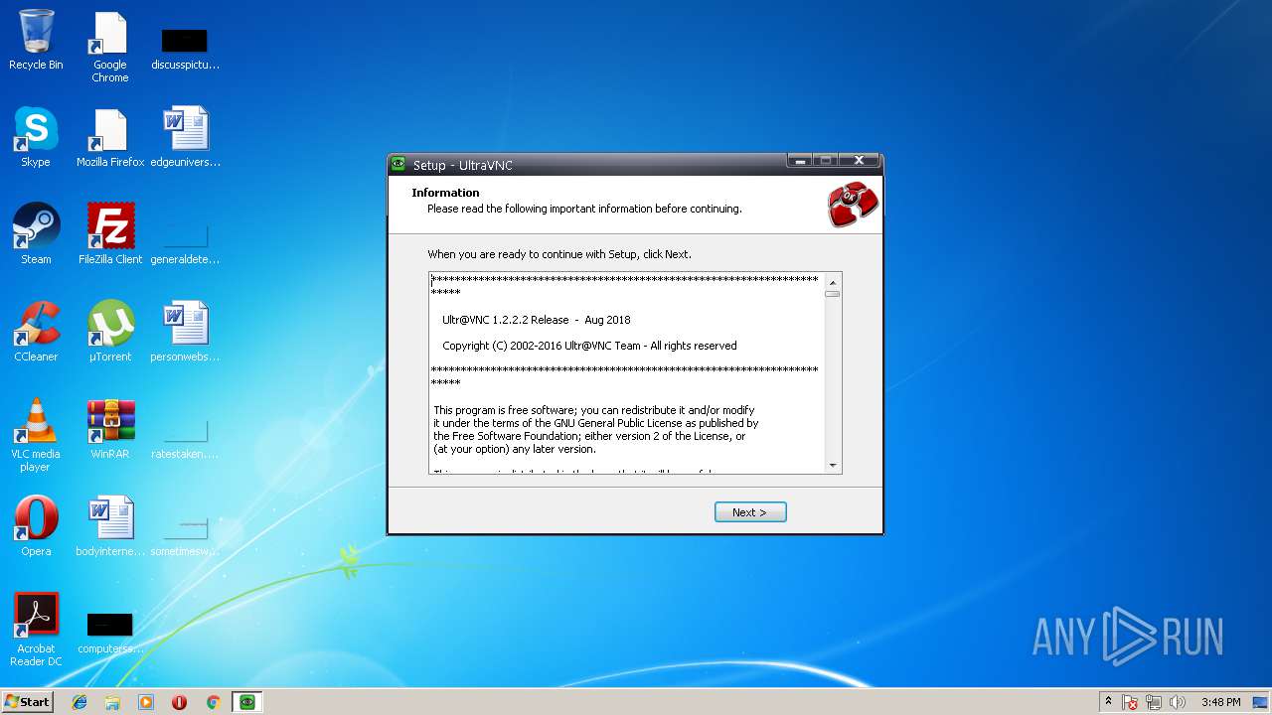
Task: Select the edgeunivers... Word document
Action: coord(185,137)
